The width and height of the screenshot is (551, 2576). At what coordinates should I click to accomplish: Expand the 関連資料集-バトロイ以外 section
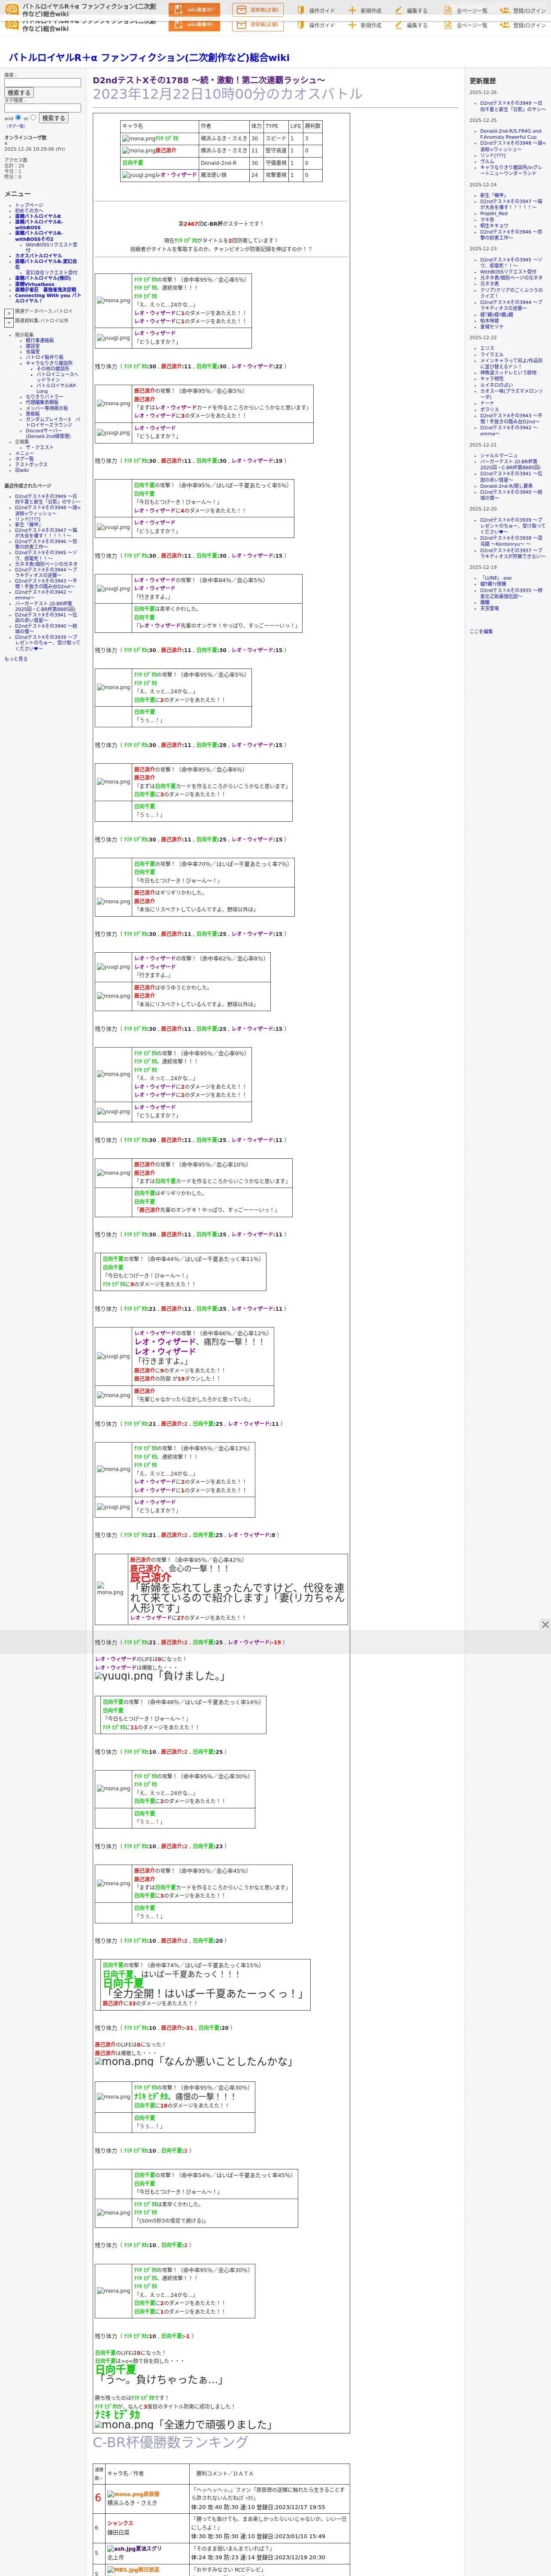(9, 322)
